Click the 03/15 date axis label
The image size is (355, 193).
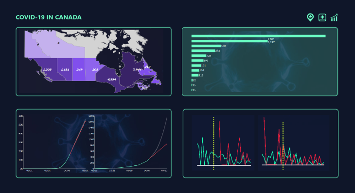(94, 171)
